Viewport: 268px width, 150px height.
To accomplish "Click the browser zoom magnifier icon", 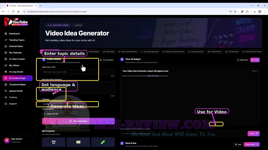I will (x=231, y=11).
